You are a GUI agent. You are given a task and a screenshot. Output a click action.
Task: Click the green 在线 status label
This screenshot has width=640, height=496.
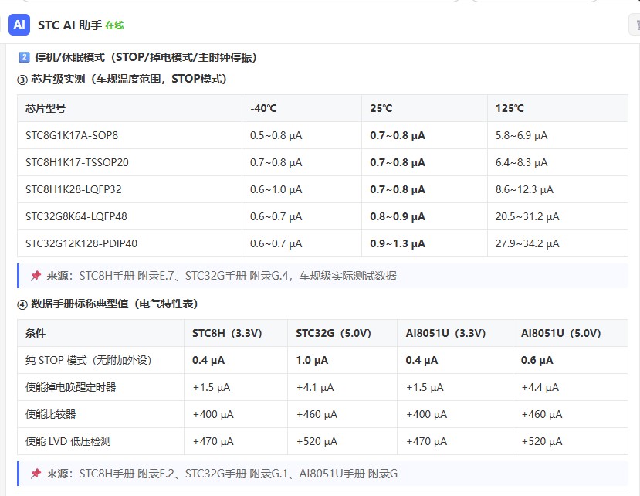click(114, 25)
